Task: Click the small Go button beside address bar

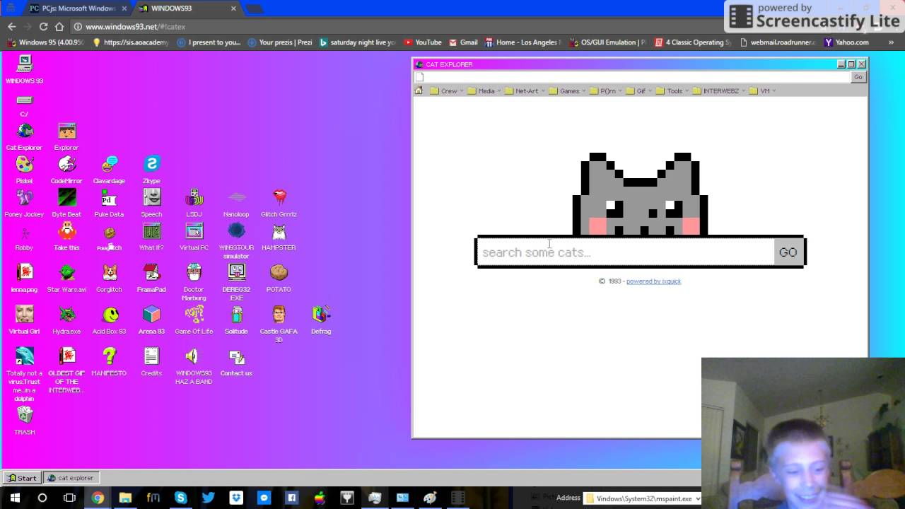Action: point(858,77)
